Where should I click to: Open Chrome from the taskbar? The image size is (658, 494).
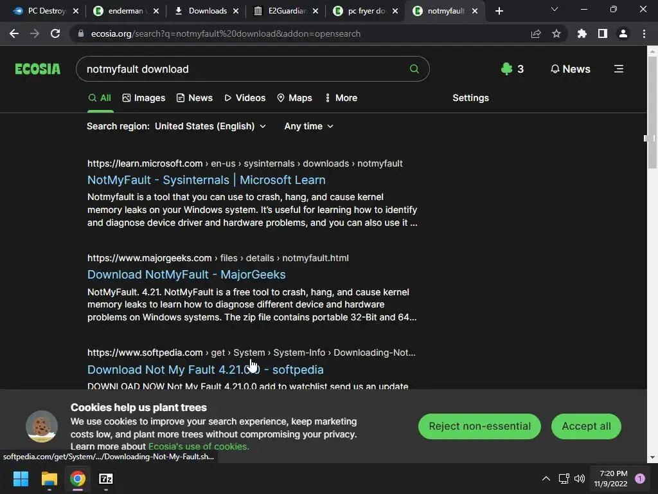[78, 479]
